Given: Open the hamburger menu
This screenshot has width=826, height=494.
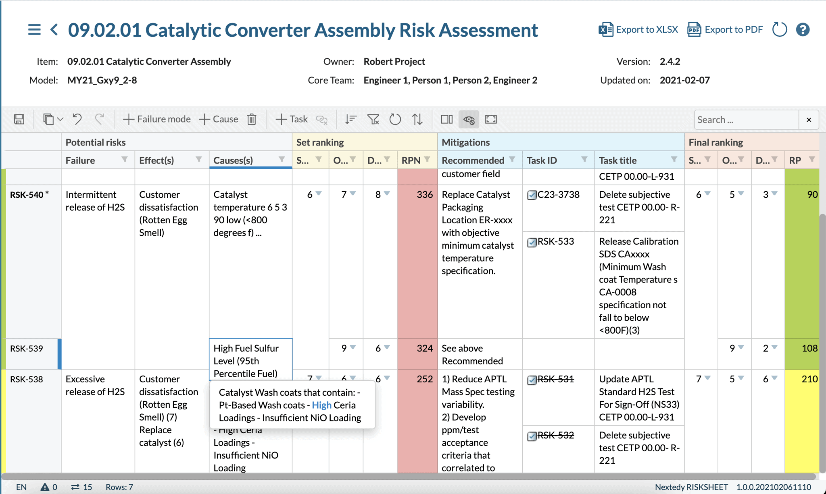Looking at the screenshot, I should [x=34, y=29].
